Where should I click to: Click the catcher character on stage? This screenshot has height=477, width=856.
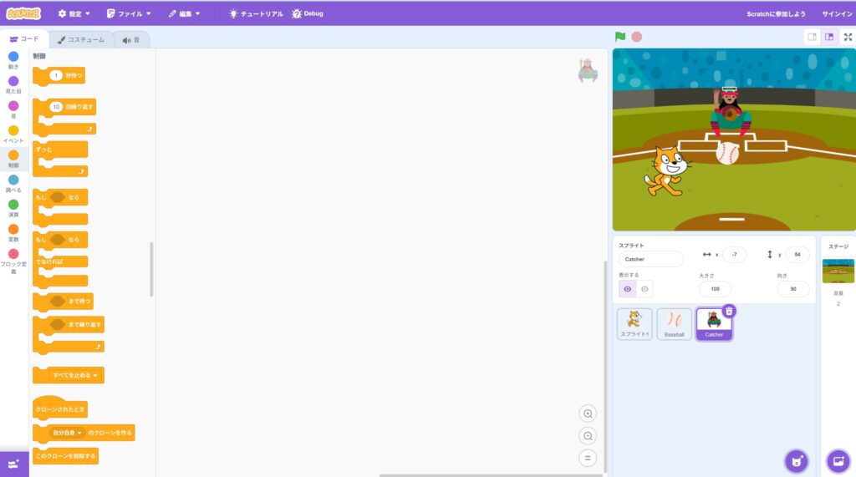pyautogui.click(x=730, y=112)
